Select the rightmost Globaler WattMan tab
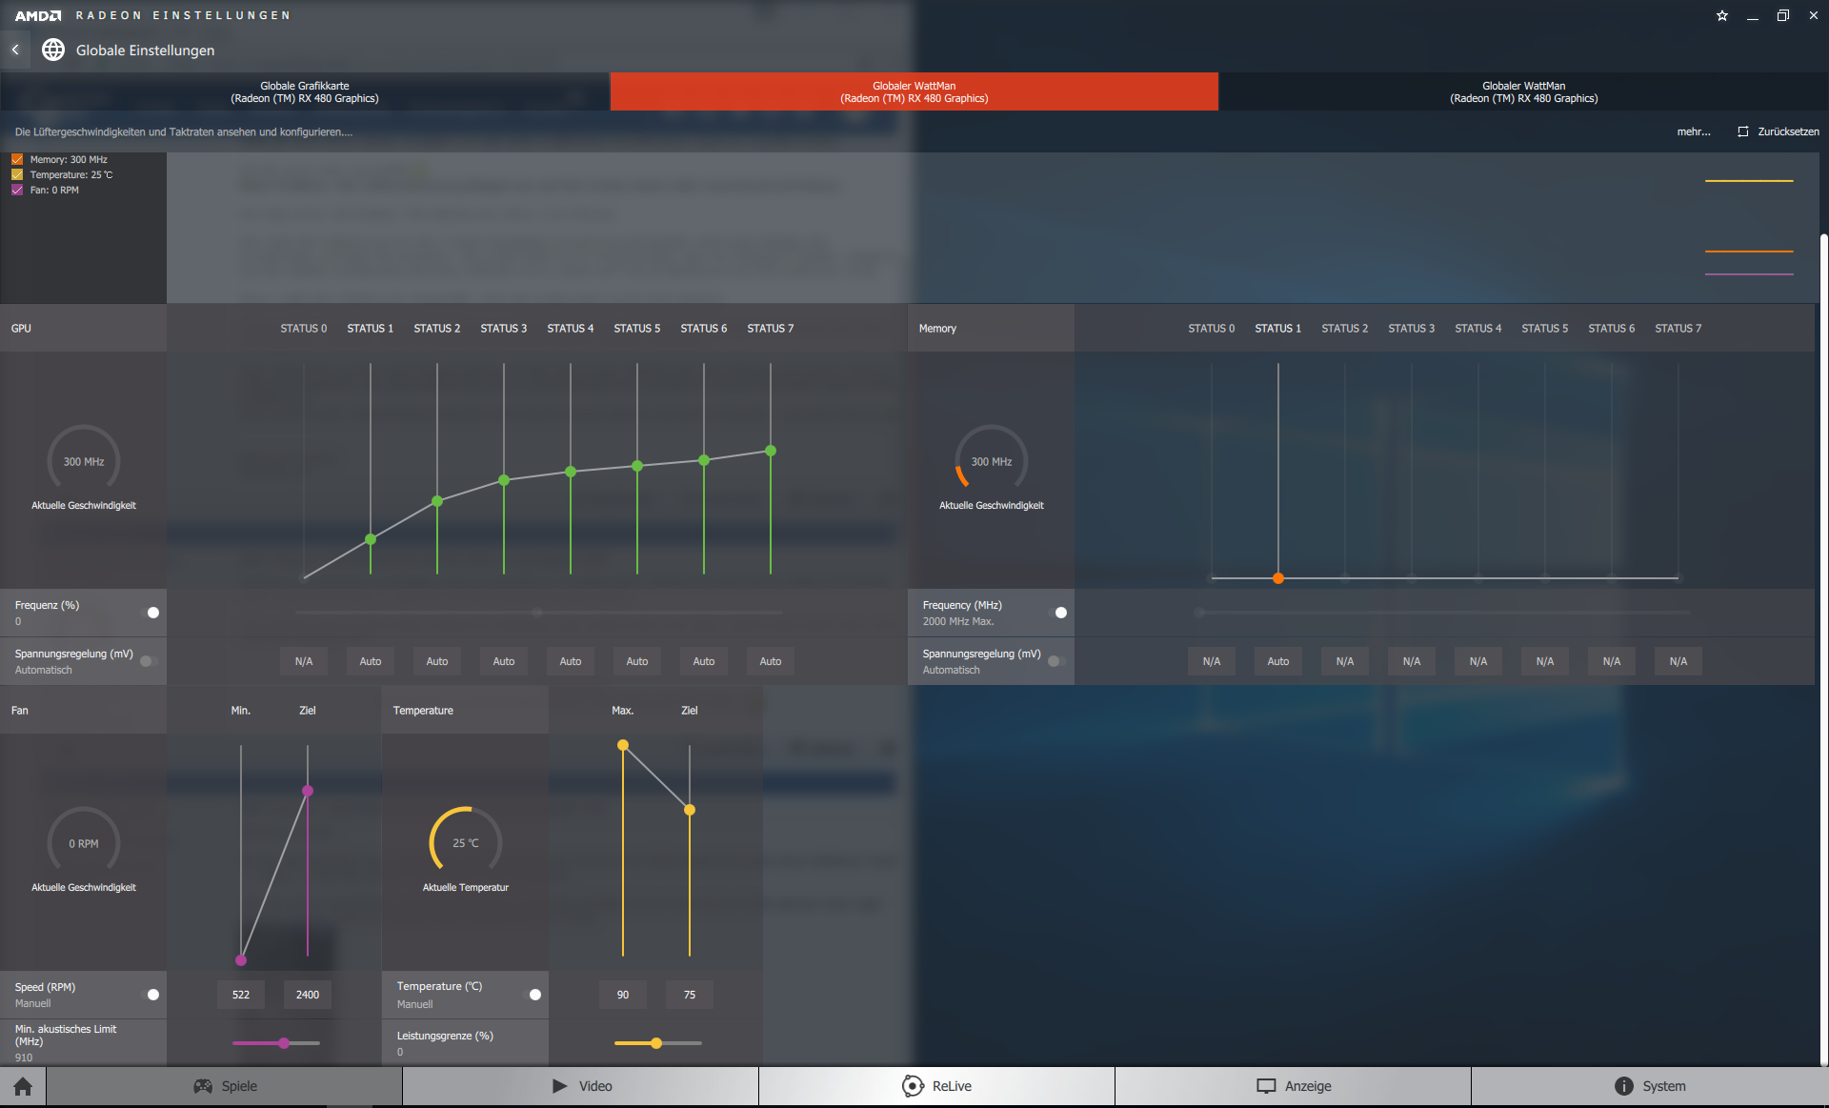The image size is (1829, 1108). 1523,91
